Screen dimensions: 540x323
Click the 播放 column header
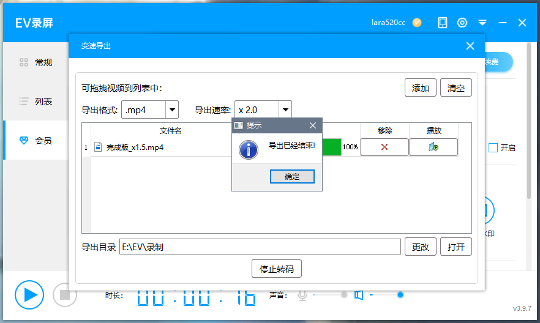[x=433, y=130]
